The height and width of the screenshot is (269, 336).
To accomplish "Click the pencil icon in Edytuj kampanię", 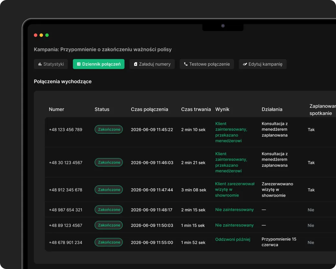I will pyautogui.click(x=245, y=64).
